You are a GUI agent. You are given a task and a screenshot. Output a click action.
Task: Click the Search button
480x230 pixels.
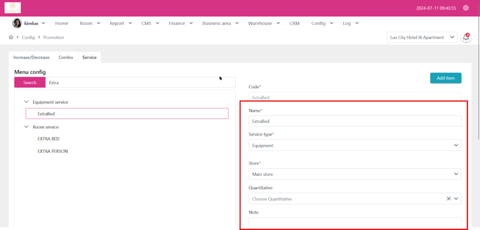[30, 83]
